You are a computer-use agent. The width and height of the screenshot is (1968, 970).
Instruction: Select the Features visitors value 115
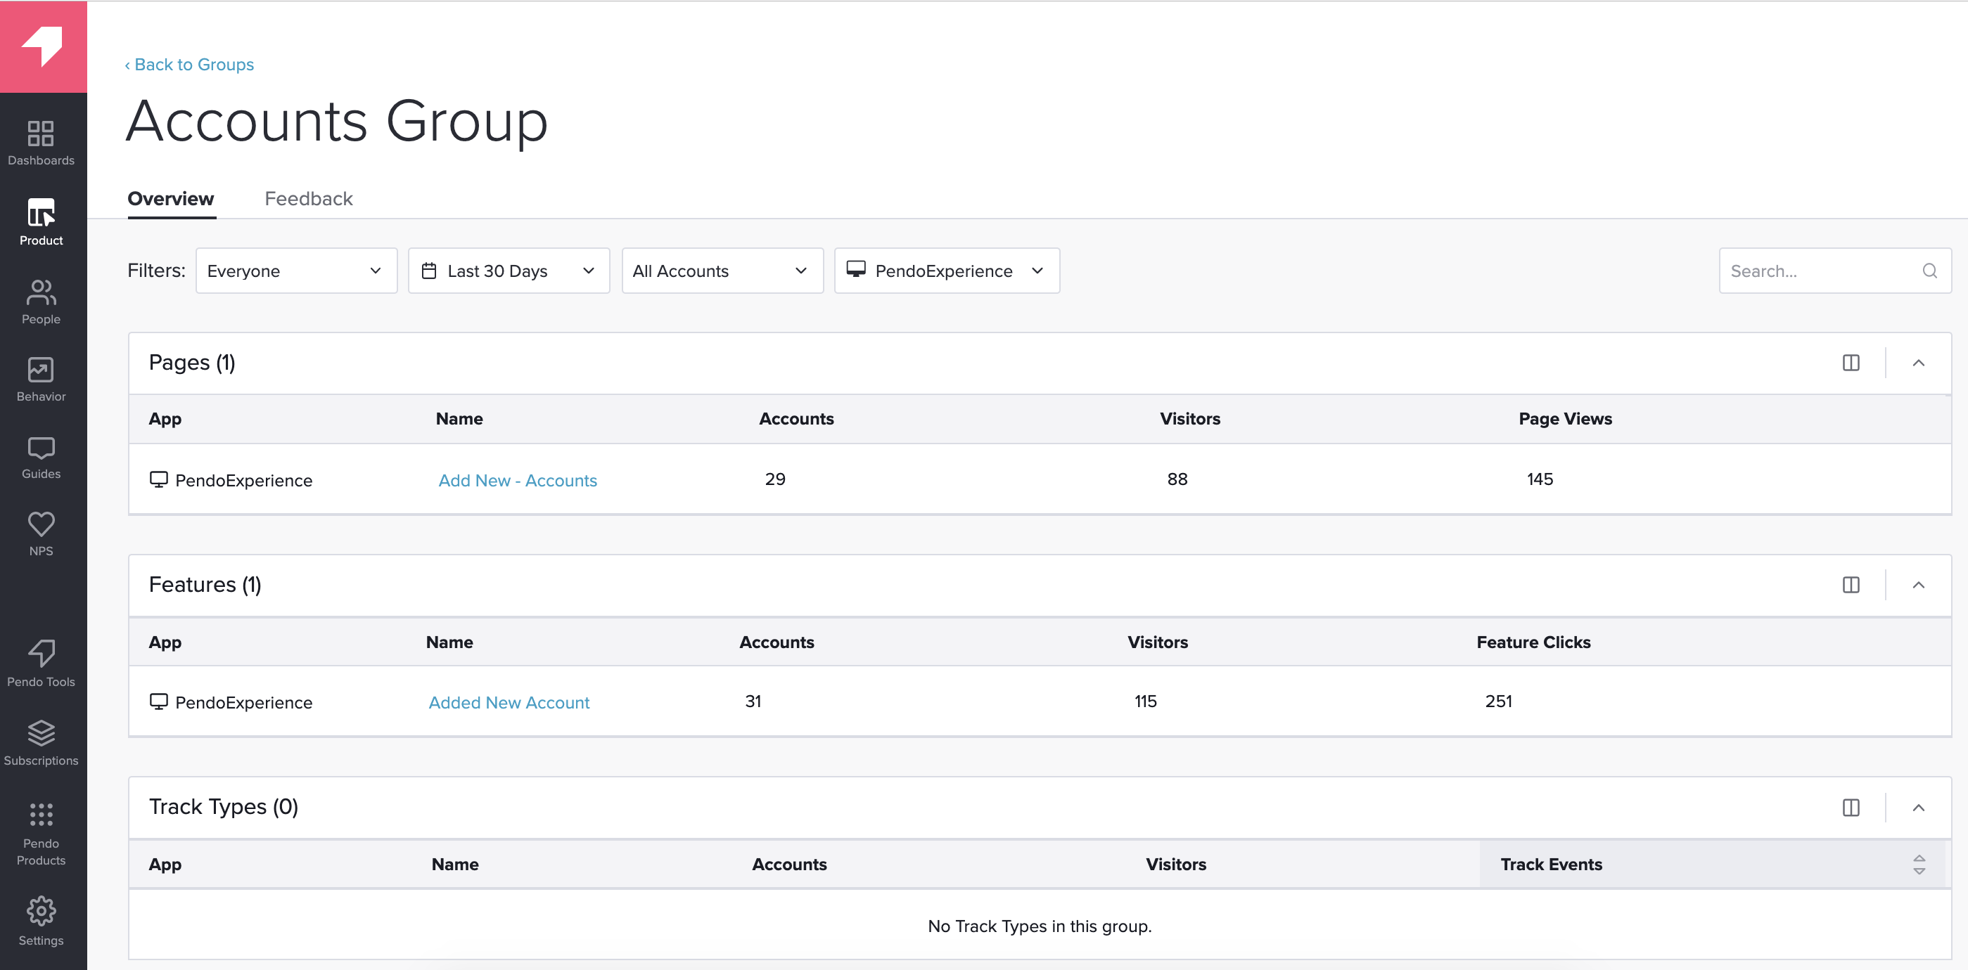tap(1145, 701)
